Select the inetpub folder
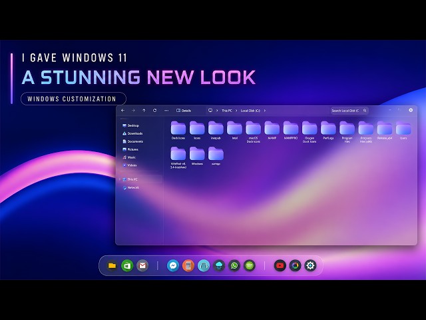Image resolution: width=426 pixels, height=320 pixels. point(216,131)
